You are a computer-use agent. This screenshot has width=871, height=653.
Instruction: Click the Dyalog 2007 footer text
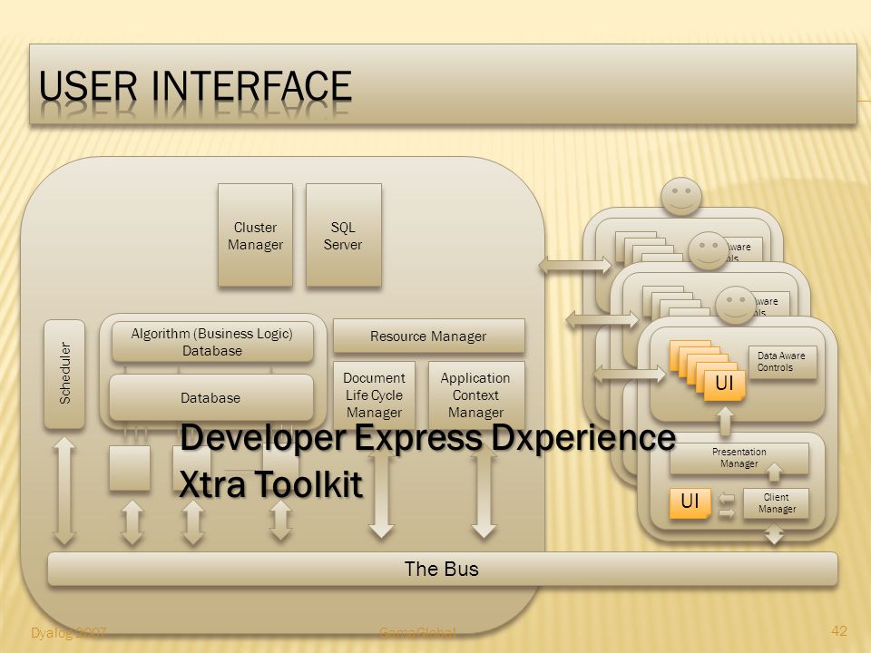(68, 633)
